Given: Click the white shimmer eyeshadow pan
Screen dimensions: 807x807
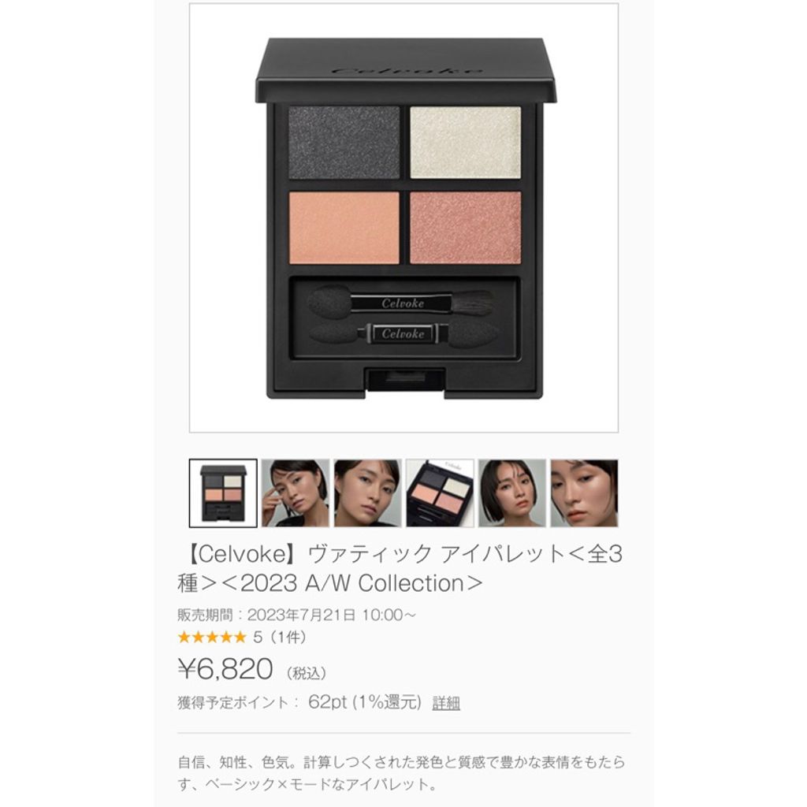Looking at the screenshot, I should click(x=465, y=142).
